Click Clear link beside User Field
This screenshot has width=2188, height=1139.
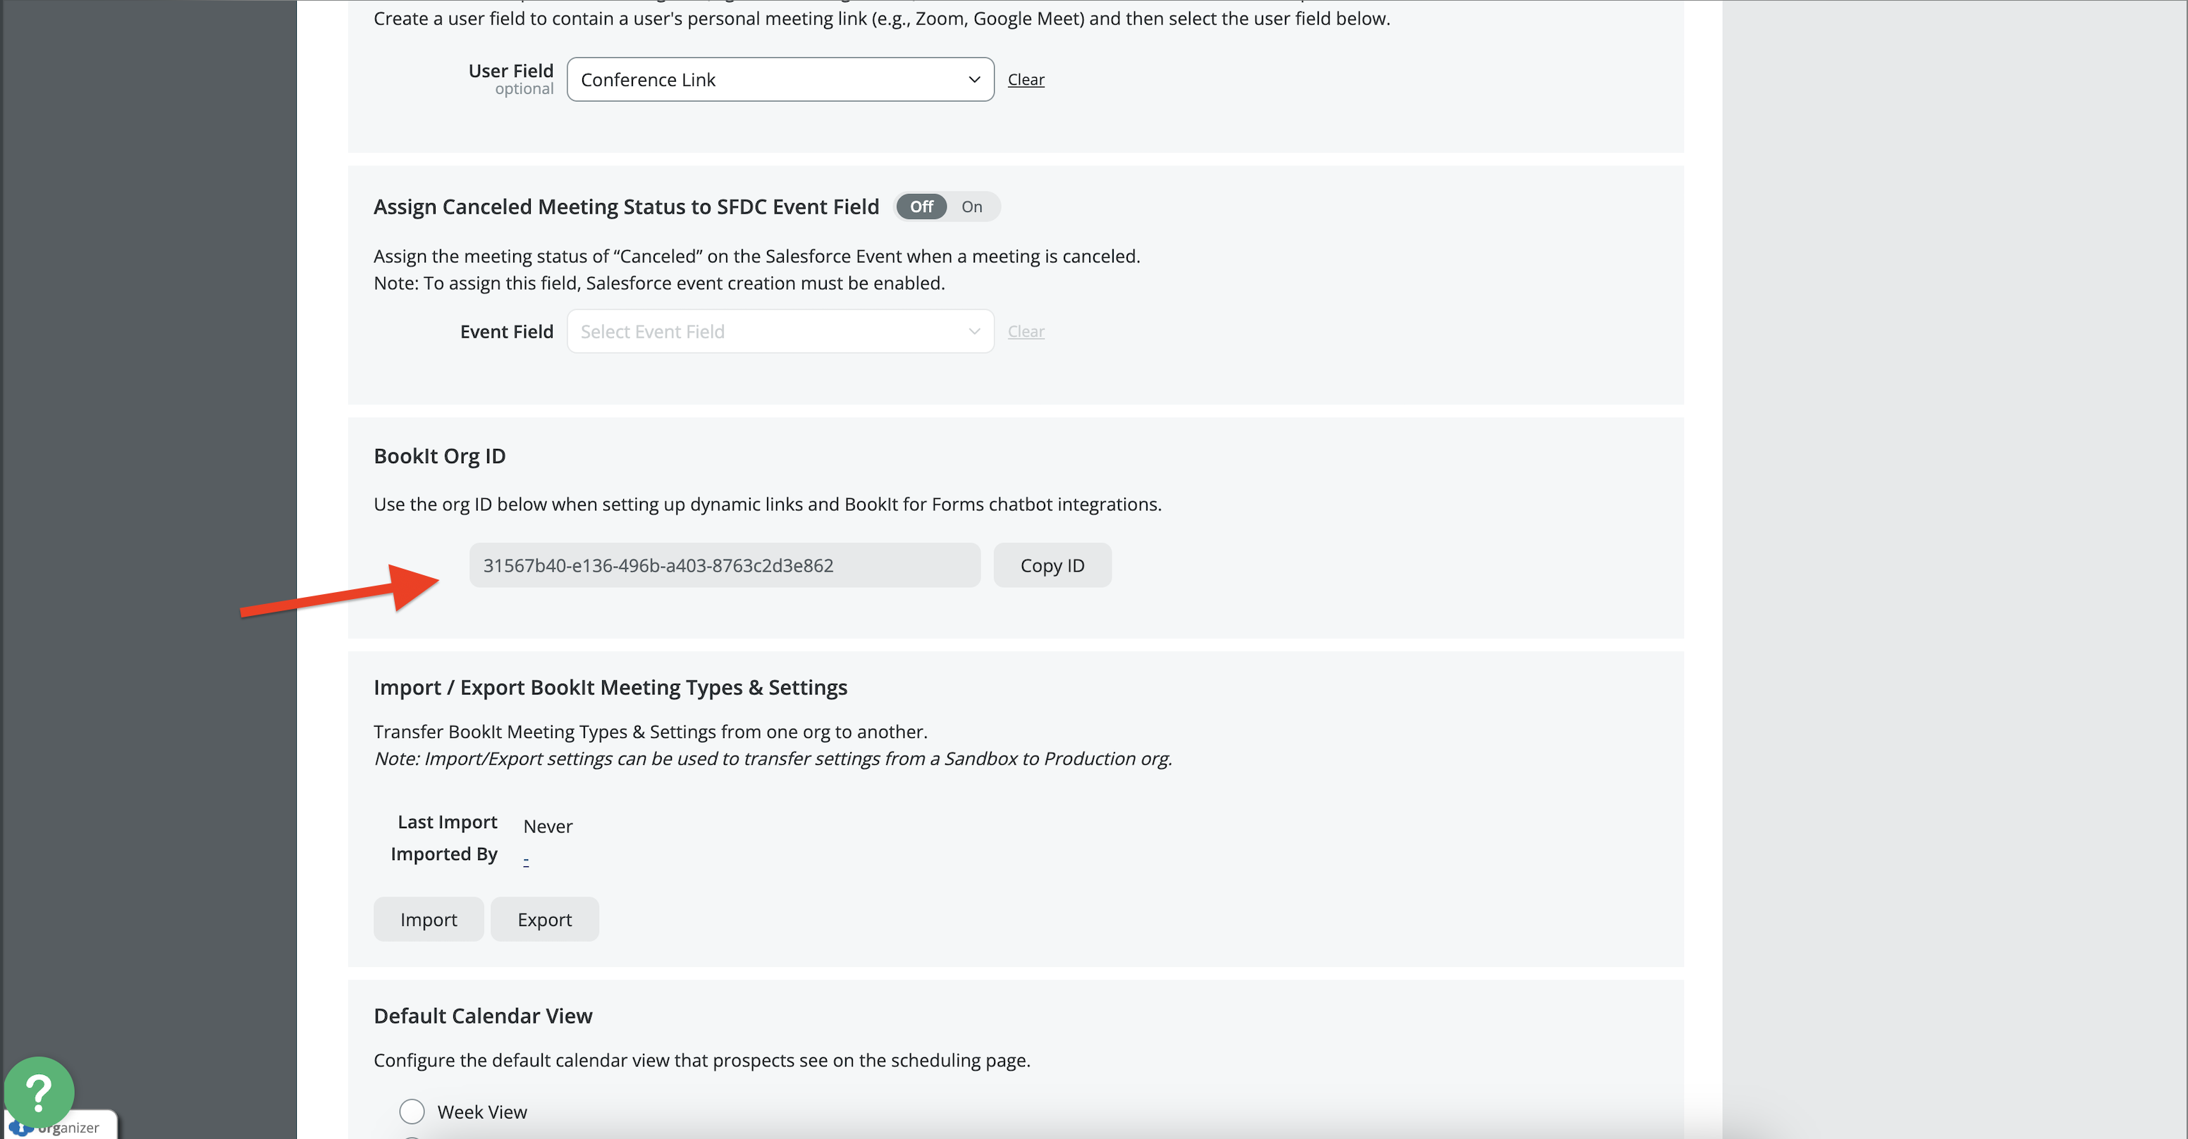[1025, 80]
